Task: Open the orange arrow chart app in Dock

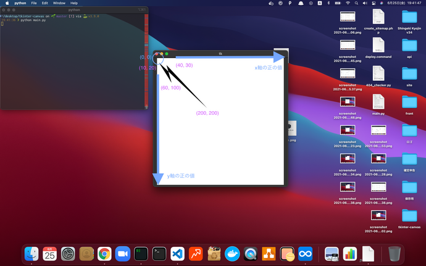Action: tap(196, 254)
